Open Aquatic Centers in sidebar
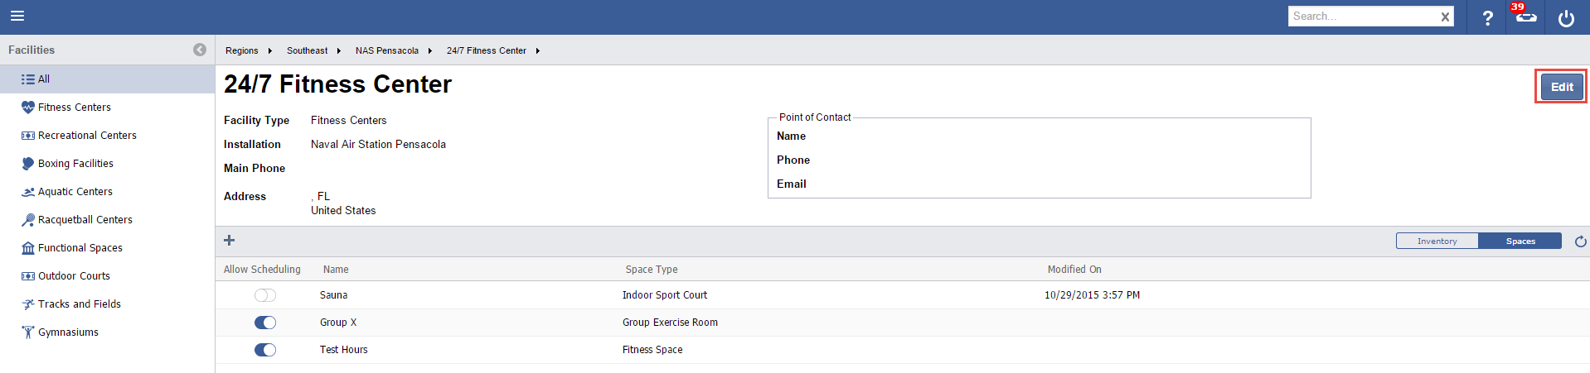1590x373 pixels. 75,192
